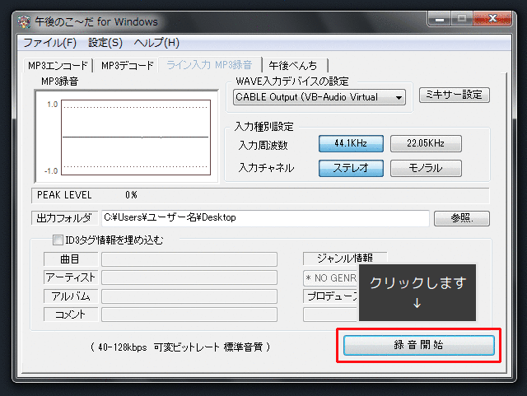Switch to the 午後べんち tab
Viewport: 527px width, 396px height.
[x=295, y=66]
